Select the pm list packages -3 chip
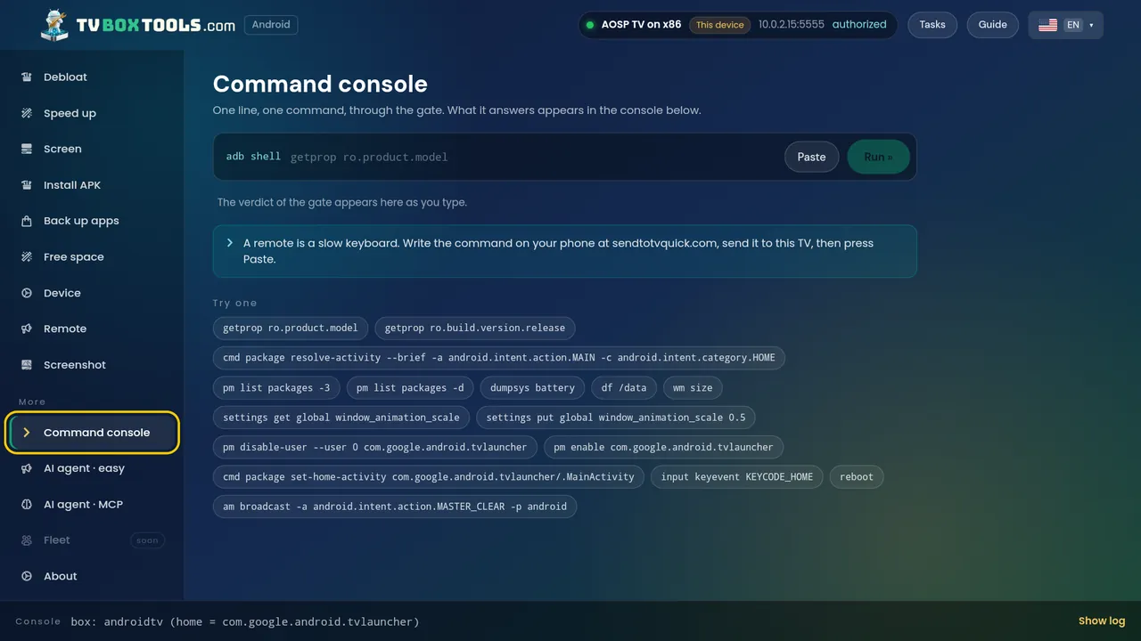Image resolution: width=1141 pixels, height=641 pixels. tap(276, 387)
